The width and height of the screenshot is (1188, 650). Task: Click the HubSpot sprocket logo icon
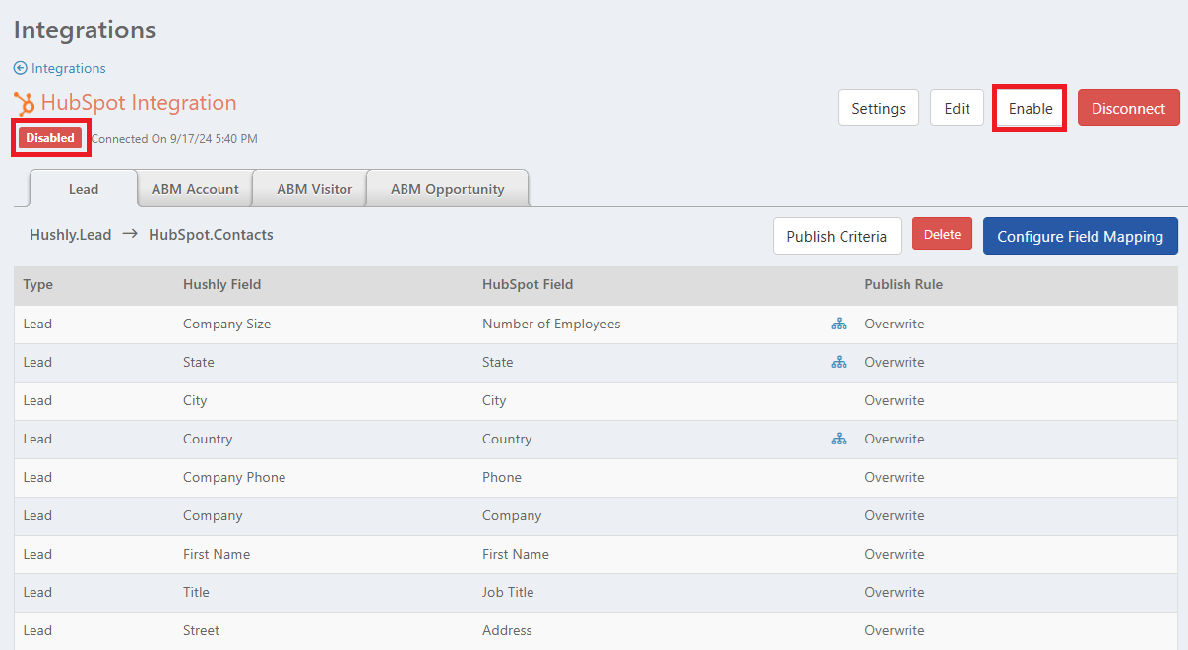tap(25, 103)
